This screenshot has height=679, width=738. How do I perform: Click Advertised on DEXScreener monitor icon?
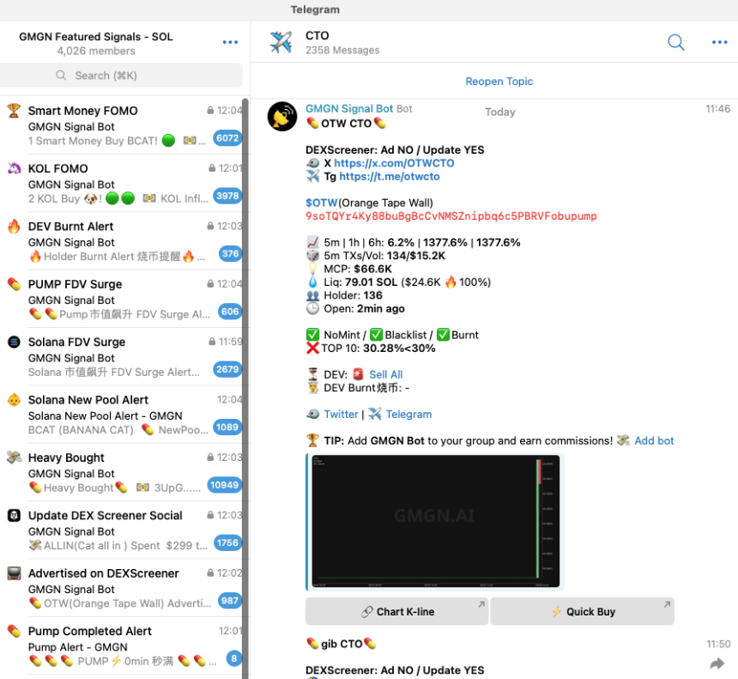[x=14, y=573]
